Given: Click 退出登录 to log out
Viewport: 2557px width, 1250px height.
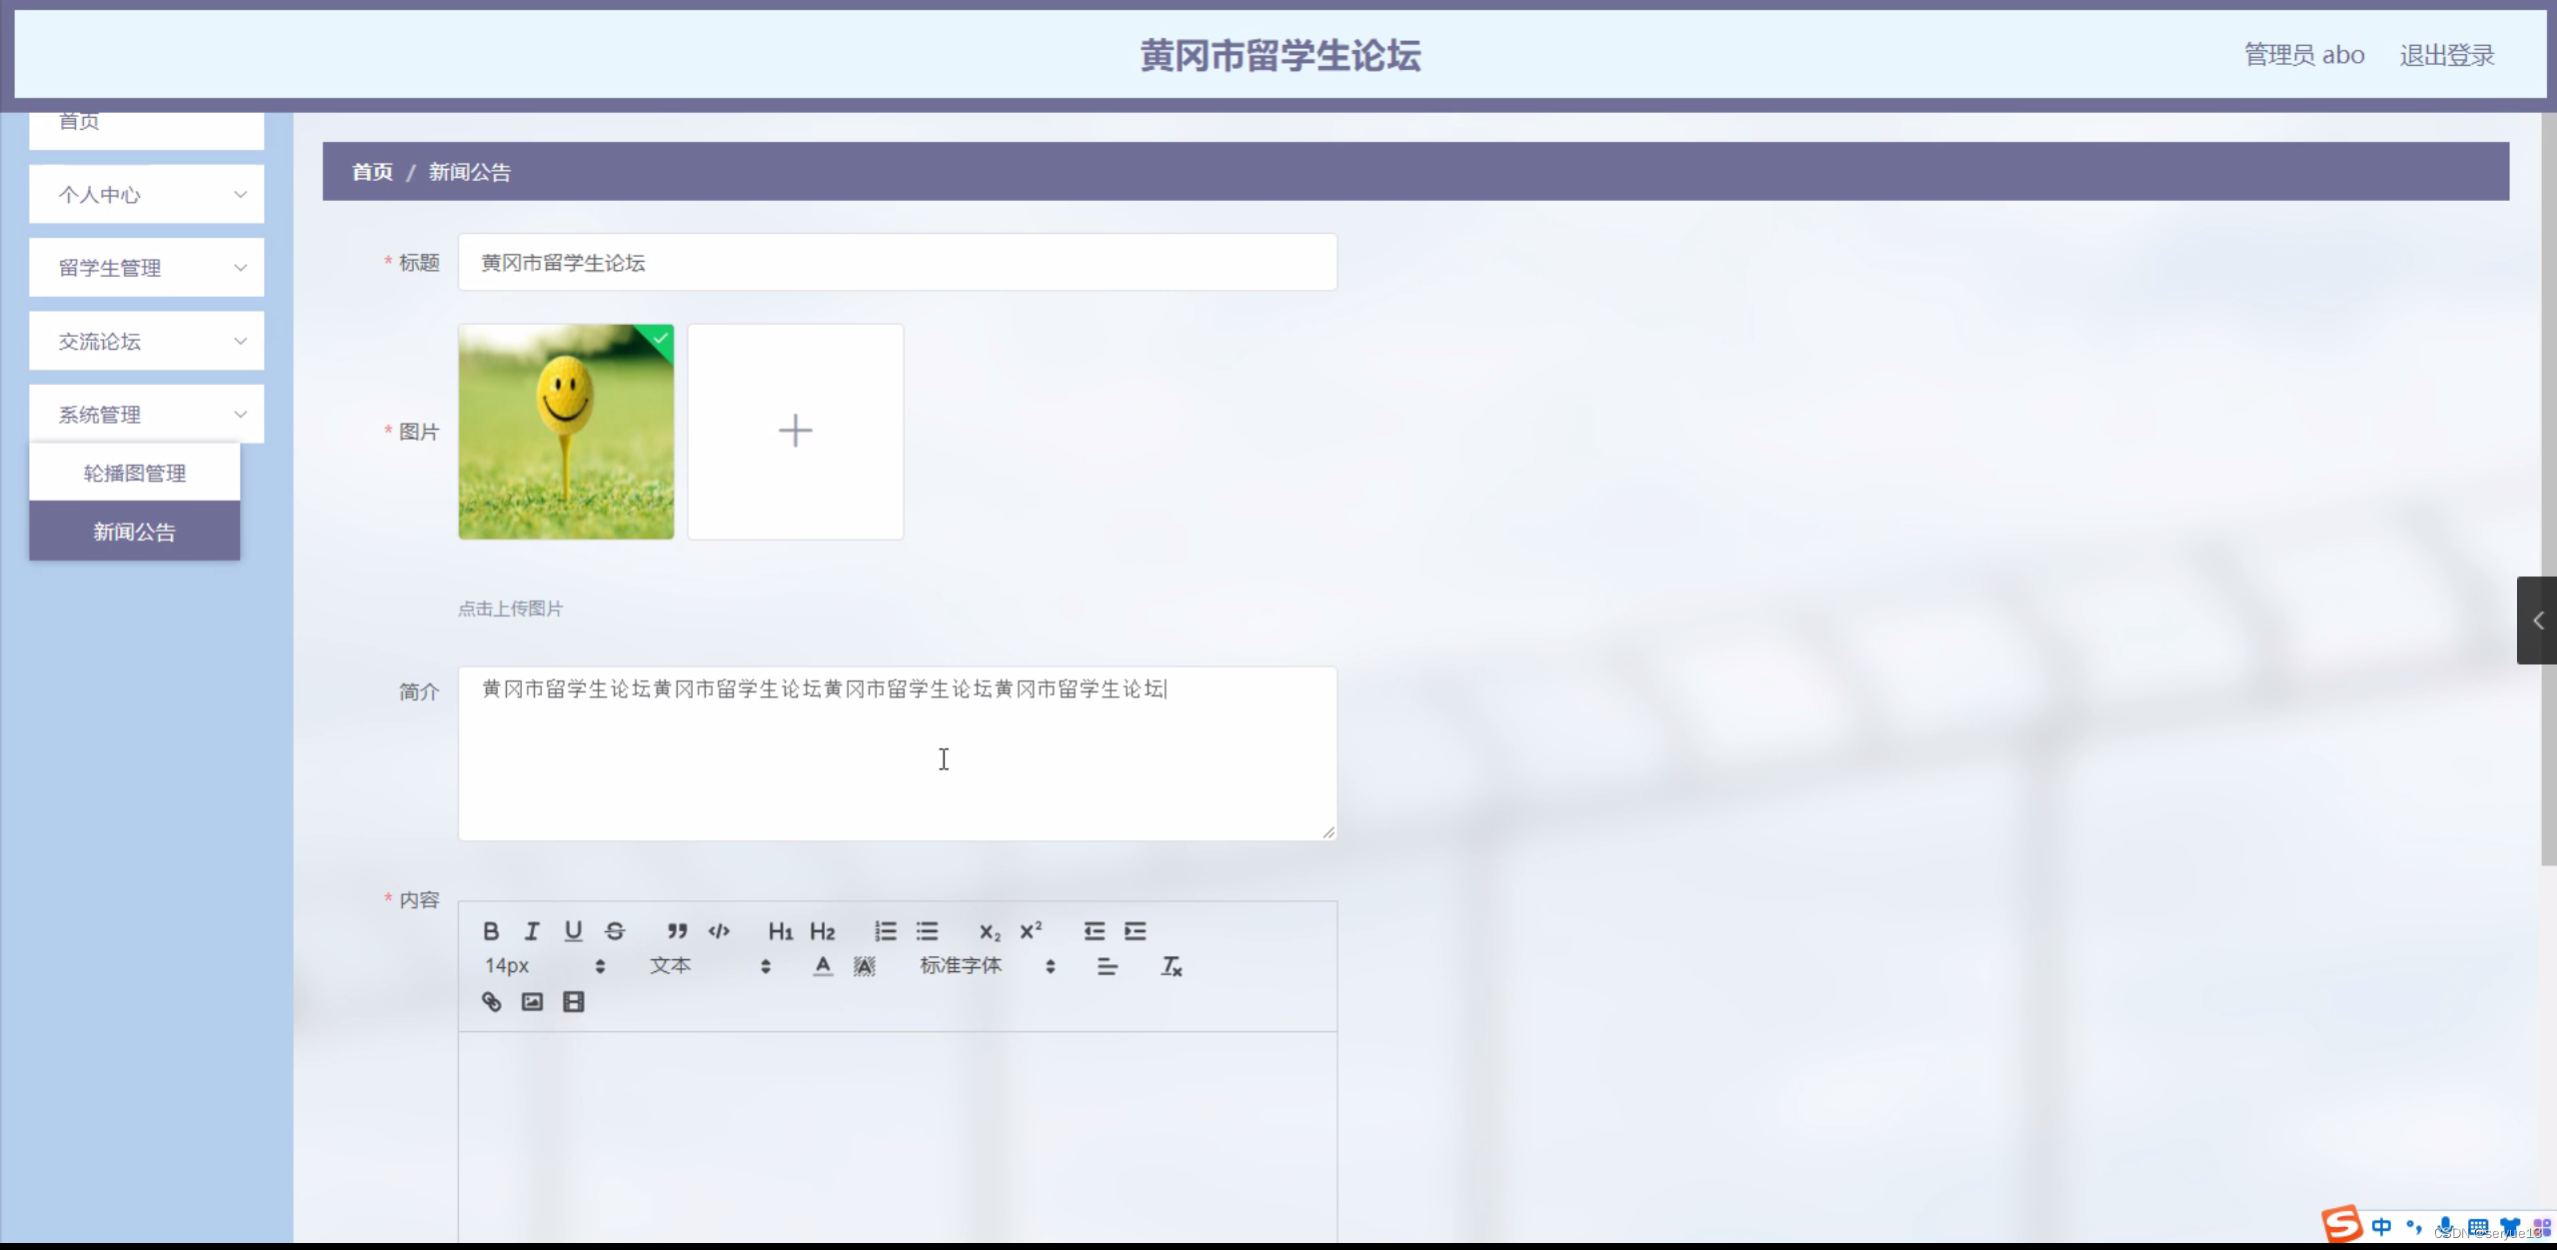Looking at the screenshot, I should click(2446, 55).
